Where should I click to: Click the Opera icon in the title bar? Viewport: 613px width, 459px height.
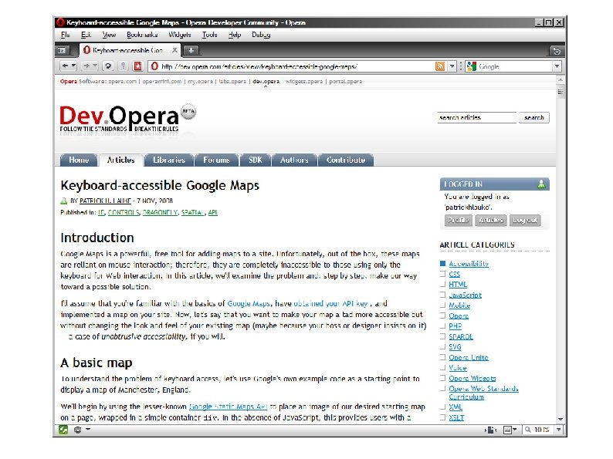pyautogui.click(x=60, y=22)
